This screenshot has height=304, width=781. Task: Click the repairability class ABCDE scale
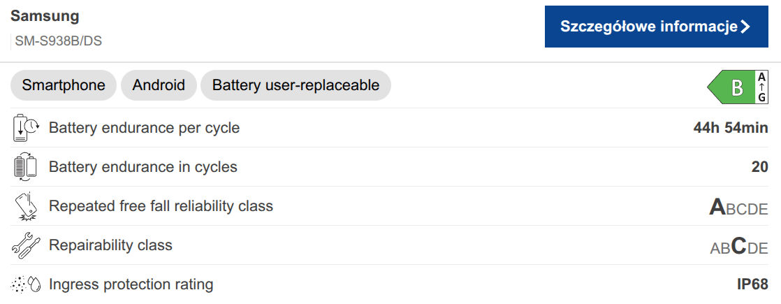coord(738,247)
